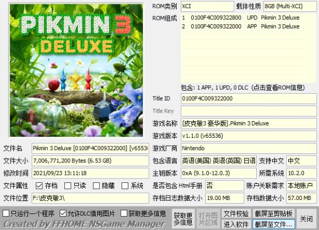Select the UPD row in ROM list

click(x=243, y=18)
